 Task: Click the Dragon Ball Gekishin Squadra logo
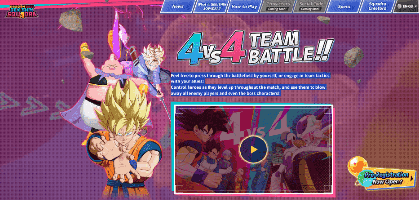coord(21,11)
